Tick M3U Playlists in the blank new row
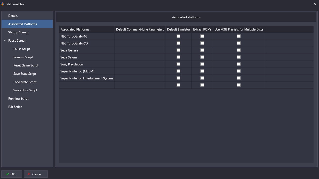The image size is (319, 179). point(239,85)
